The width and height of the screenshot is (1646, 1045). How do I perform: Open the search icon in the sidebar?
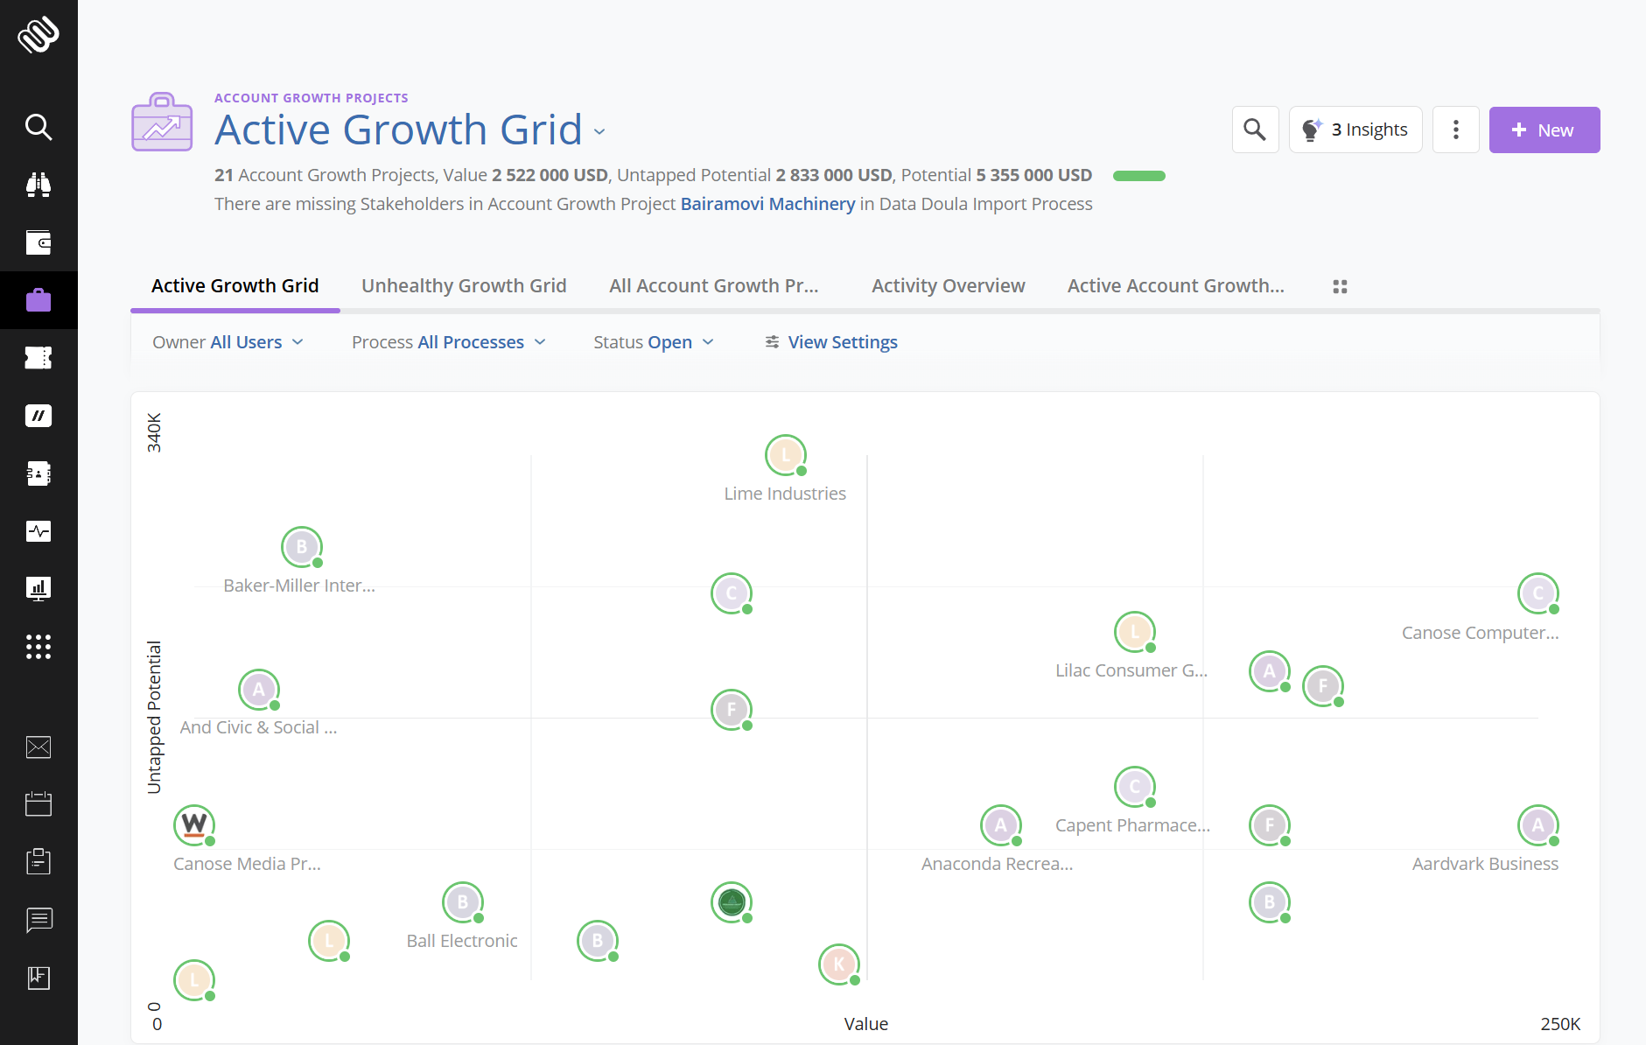(x=39, y=127)
